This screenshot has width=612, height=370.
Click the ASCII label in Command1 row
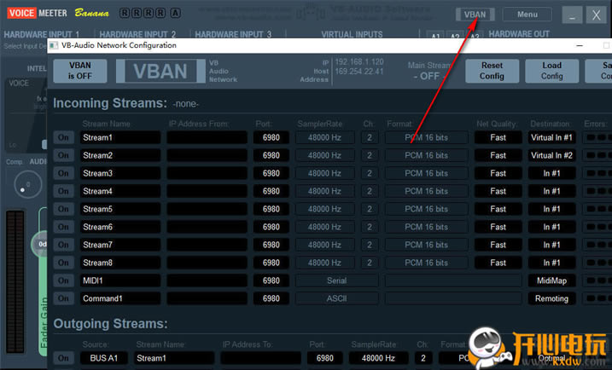(x=337, y=298)
